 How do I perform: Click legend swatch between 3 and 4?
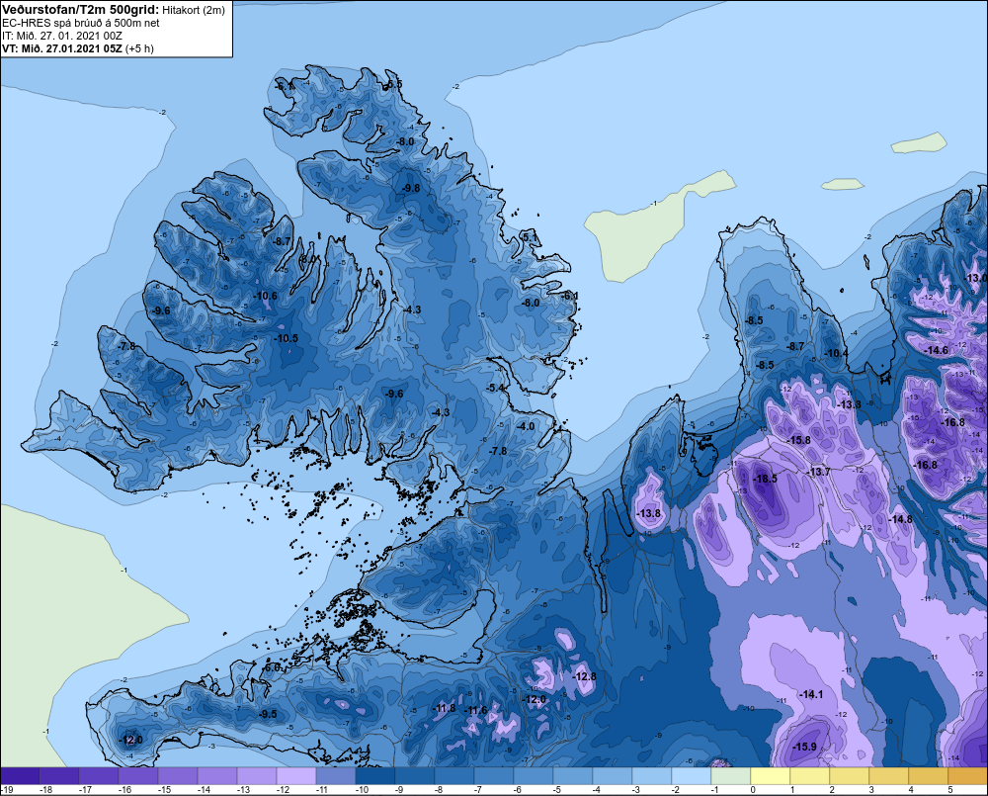pos(888,776)
